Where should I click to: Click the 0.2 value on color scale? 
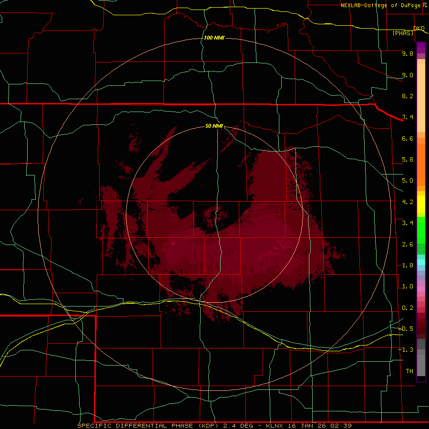408,308
